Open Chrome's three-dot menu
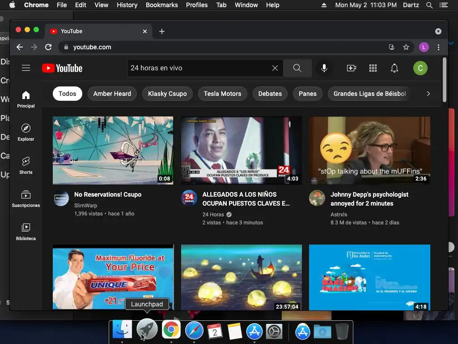This screenshot has height=344, width=458. tap(438, 47)
